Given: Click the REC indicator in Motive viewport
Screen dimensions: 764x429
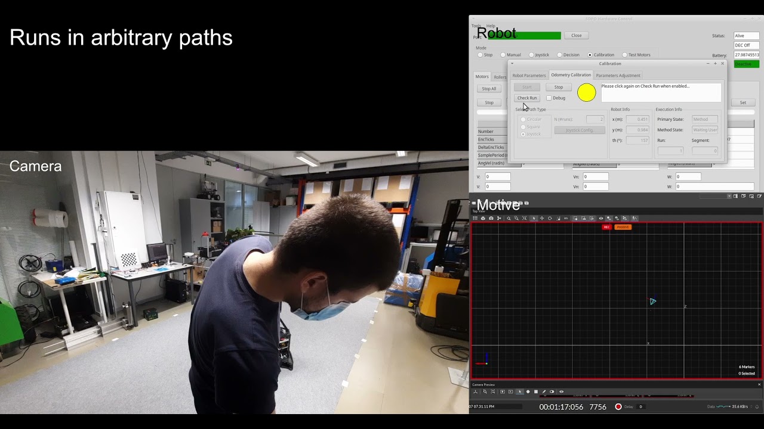Looking at the screenshot, I should [607, 227].
